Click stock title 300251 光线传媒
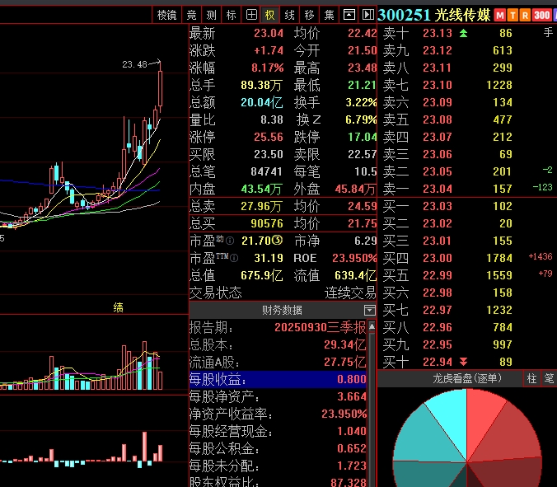The height and width of the screenshot is (487, 557). click(x=434, y=16)
